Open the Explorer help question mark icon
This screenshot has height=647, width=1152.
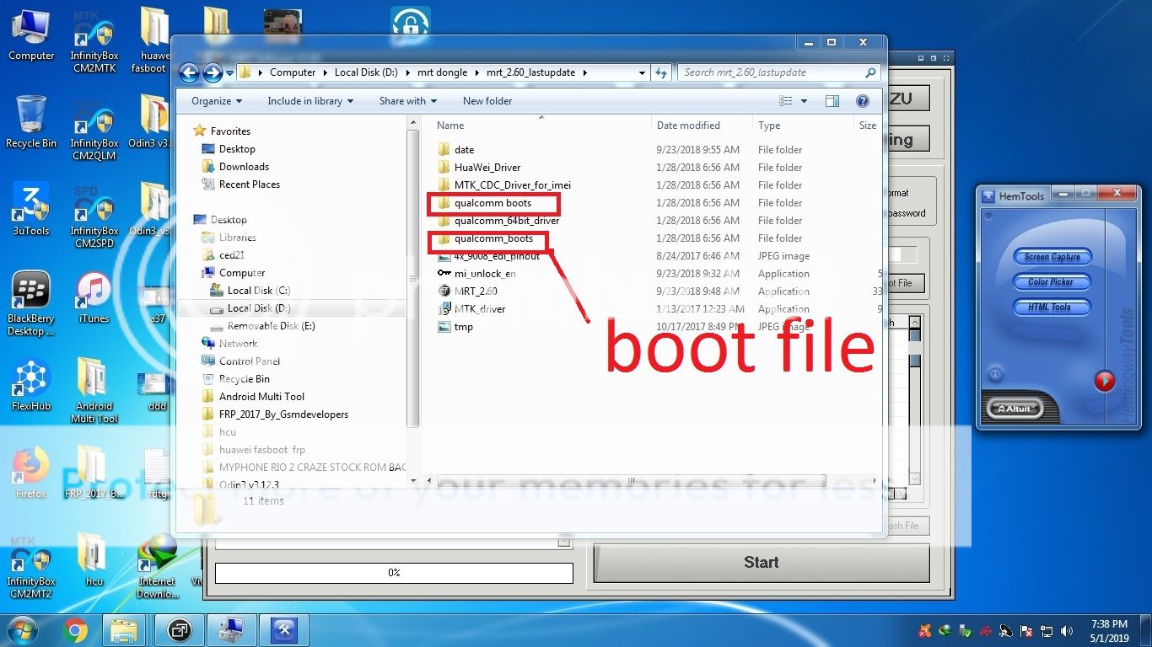click(x=862, y=101)
